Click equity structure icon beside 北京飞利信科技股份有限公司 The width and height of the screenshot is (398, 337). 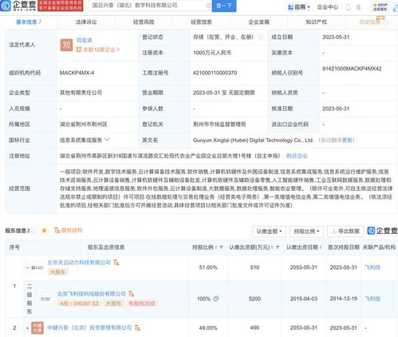click(131, 294)
